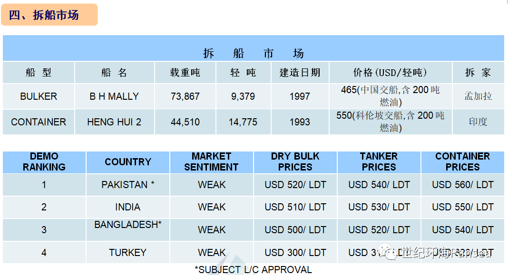The image size is (508, 275).
Task: Click the WeChat logo in the watermark
Action: (388, 252)
